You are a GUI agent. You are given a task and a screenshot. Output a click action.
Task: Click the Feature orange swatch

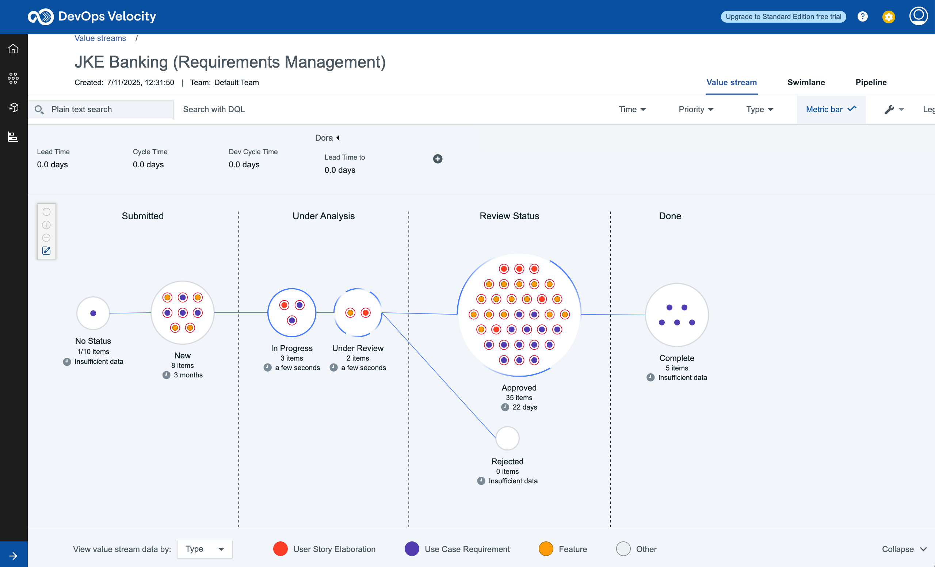point(546,549)
